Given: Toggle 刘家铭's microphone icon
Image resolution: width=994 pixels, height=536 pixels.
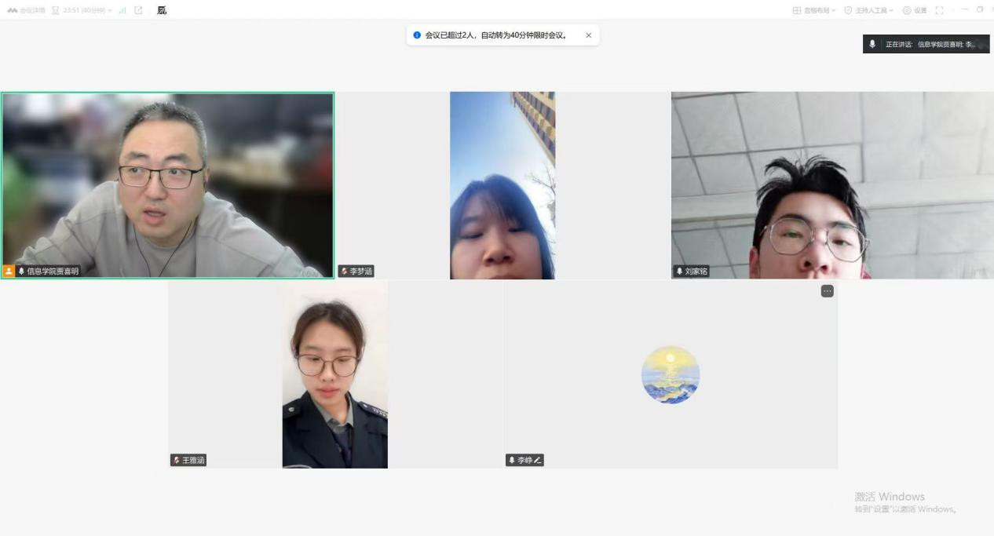Looking at the screenshot, I should pyautogui.click(x=679, y=272).
